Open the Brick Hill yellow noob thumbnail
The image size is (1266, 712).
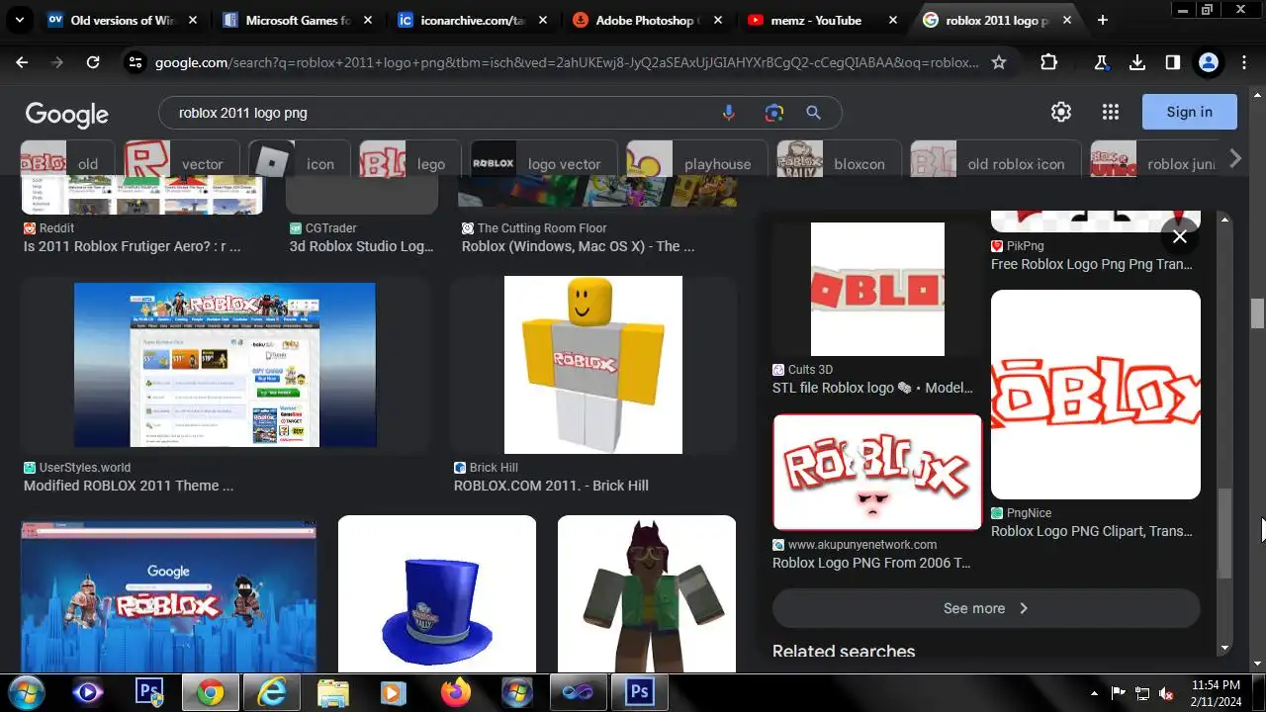point(593,365)
